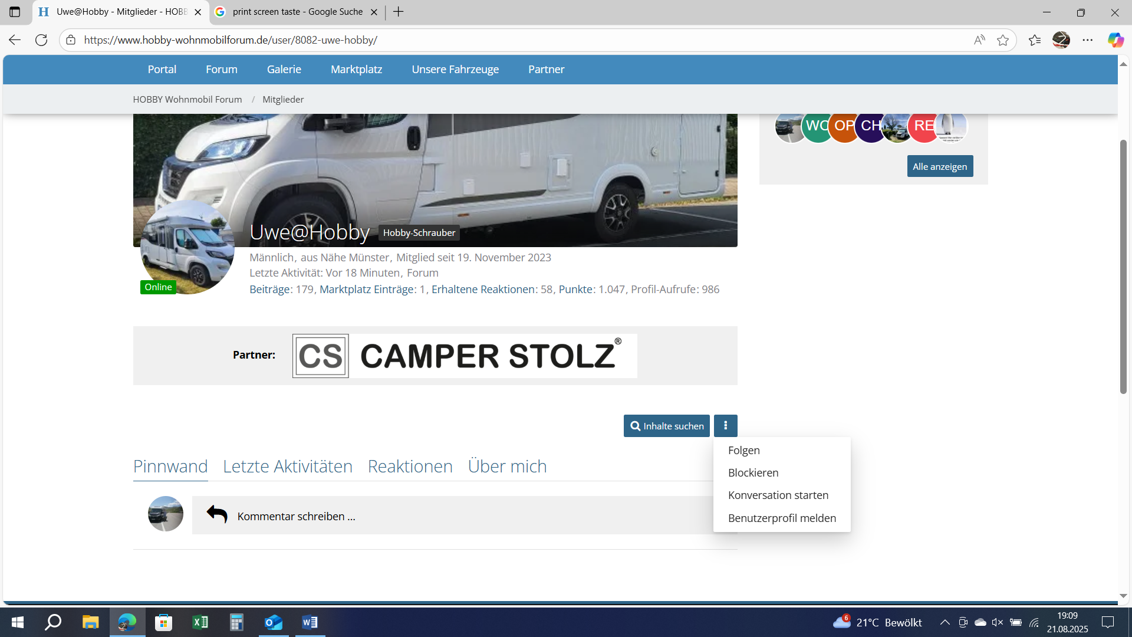
Task: Click the Inhalte suchen button
Action: [666, 426]
